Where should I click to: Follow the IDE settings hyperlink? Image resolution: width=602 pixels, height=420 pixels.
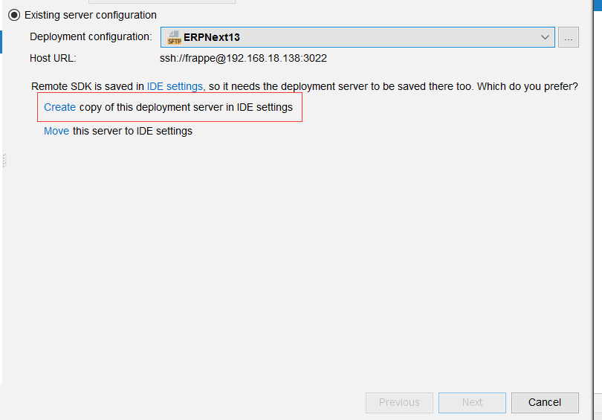(175, 86)
